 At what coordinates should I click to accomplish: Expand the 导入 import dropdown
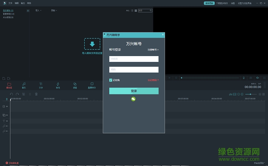38,11
